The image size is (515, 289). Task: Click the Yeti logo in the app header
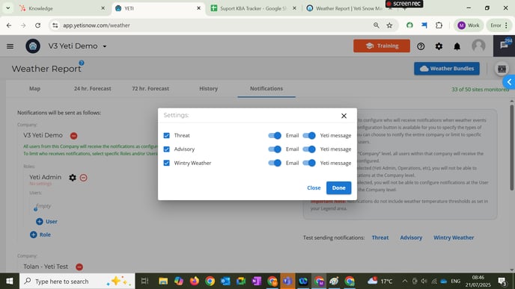[33, 46]
